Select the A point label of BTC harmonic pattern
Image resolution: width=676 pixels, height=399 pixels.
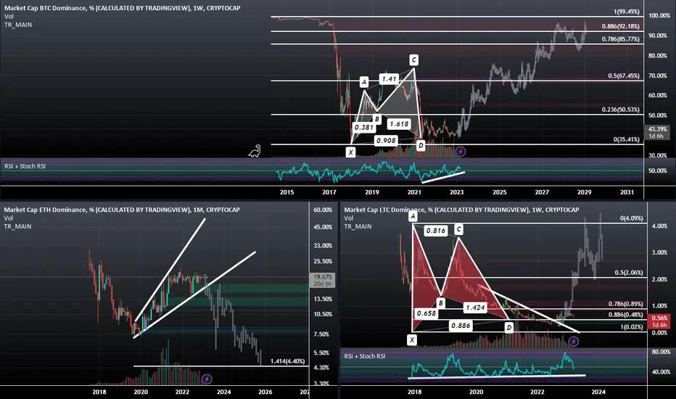point(364,81)
